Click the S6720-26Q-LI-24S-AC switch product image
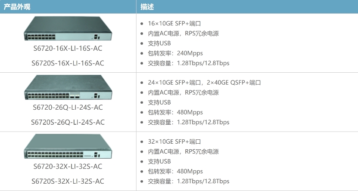 tap(68, 87)
